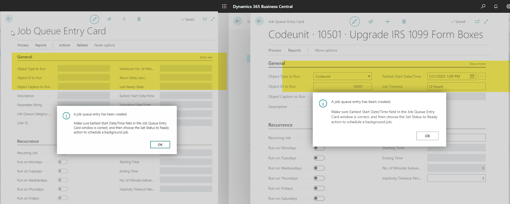Toggle Run on Wednesdays in left card
This screenshot has width=510, height=204.
[63, 180]
